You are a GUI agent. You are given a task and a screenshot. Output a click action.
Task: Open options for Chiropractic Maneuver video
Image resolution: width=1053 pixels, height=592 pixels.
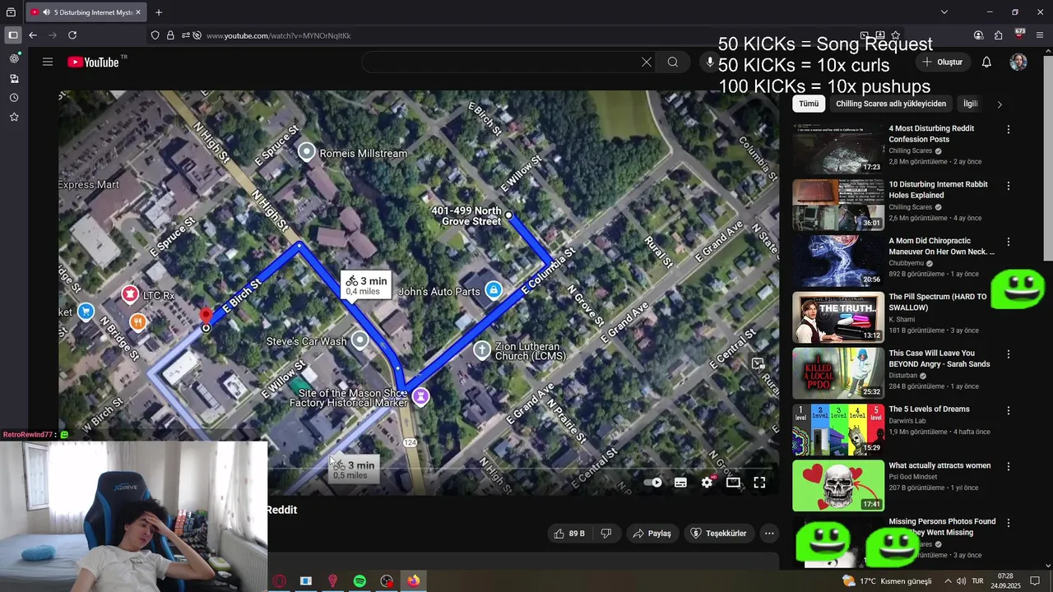click(x=1009, y=242)
